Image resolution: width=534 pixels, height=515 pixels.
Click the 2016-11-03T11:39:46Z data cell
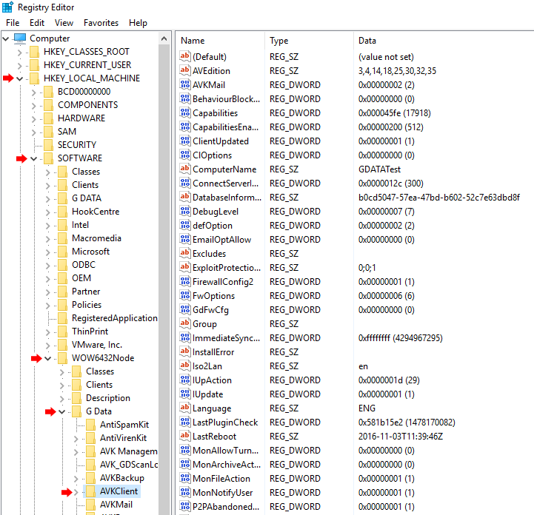(x=401, y=437)
